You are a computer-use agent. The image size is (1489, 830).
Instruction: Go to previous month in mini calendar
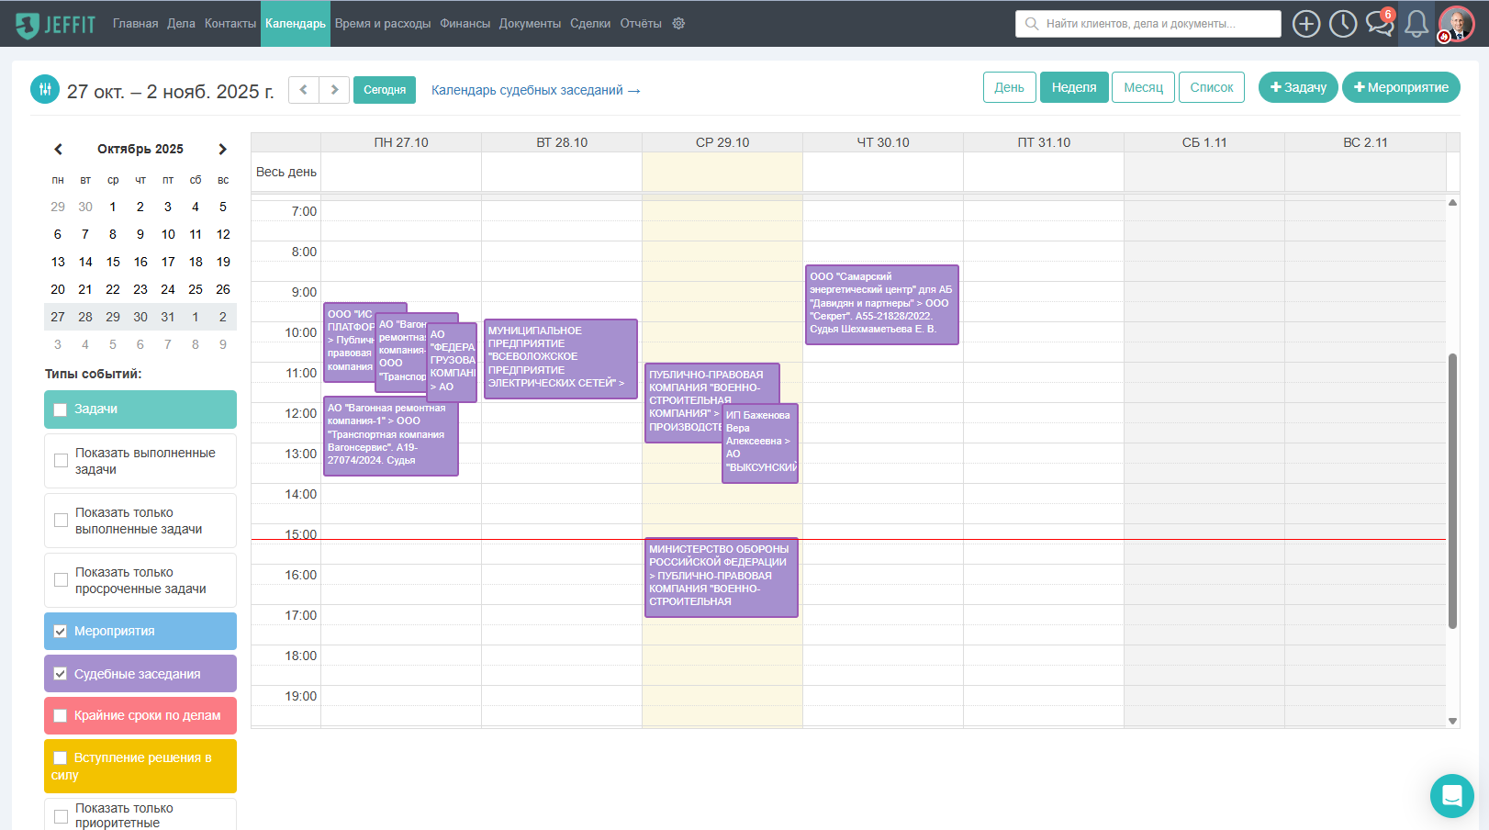pyautogui.click(x=58, y=150)
